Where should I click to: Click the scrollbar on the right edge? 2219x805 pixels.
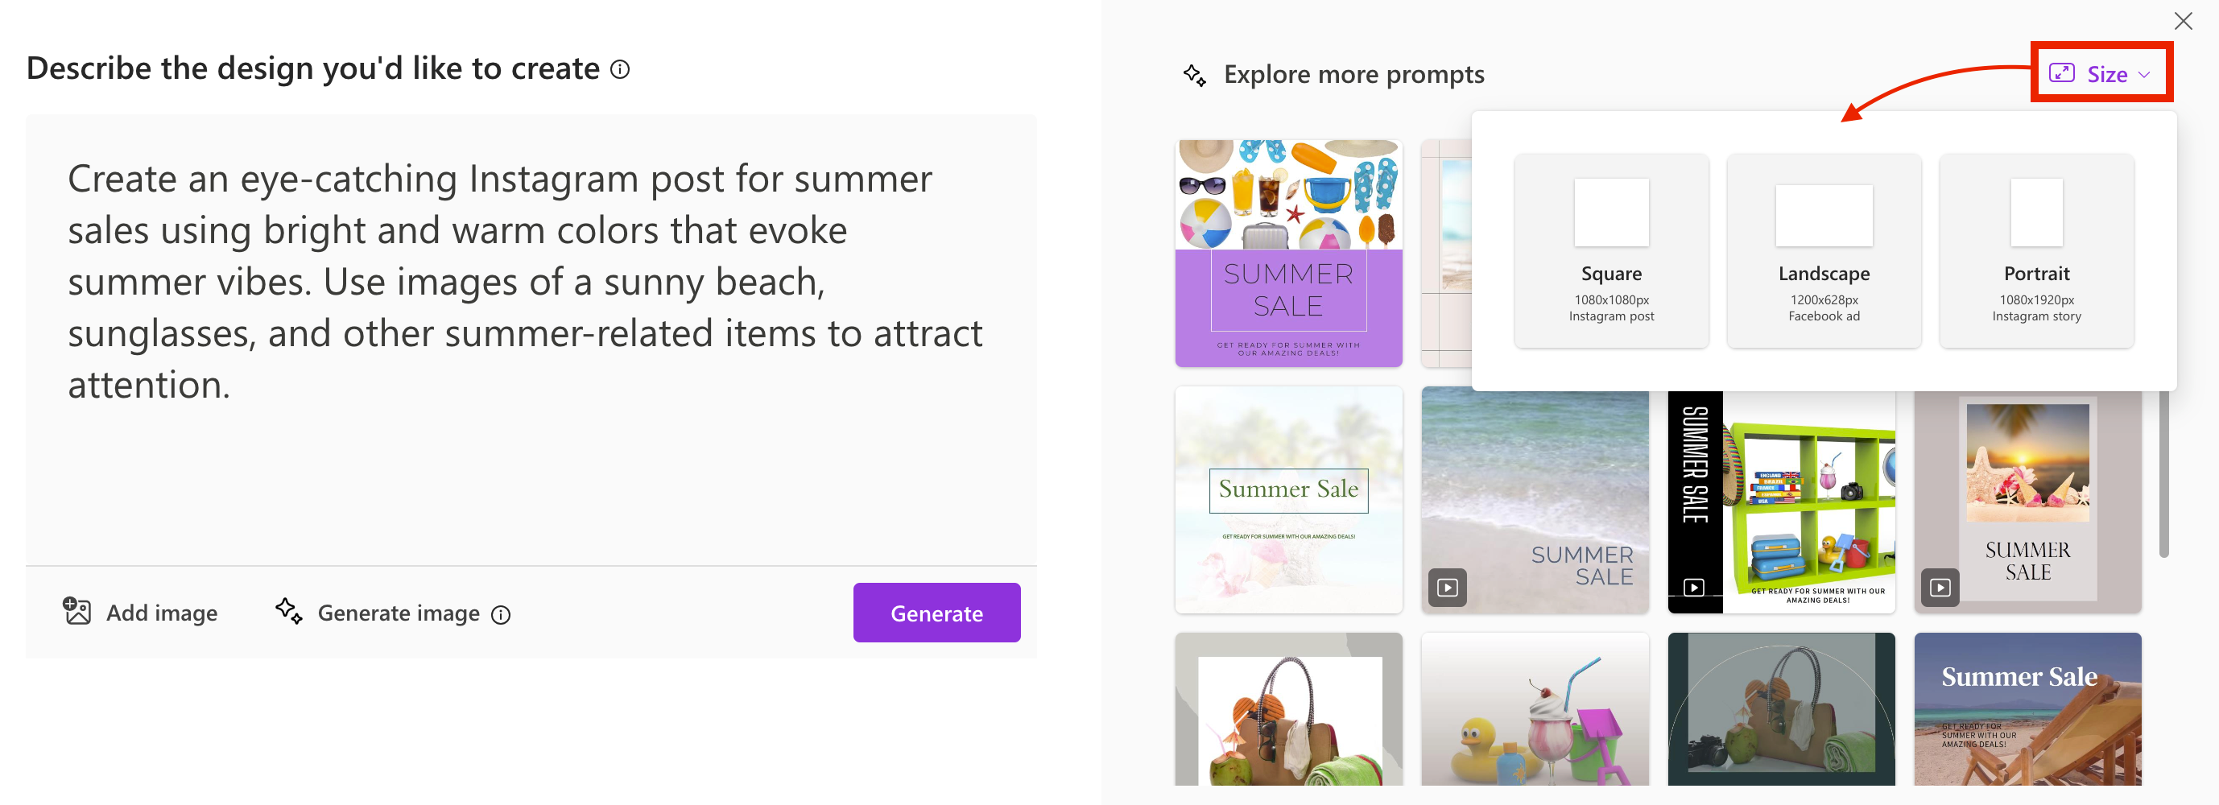point(2163,473)
